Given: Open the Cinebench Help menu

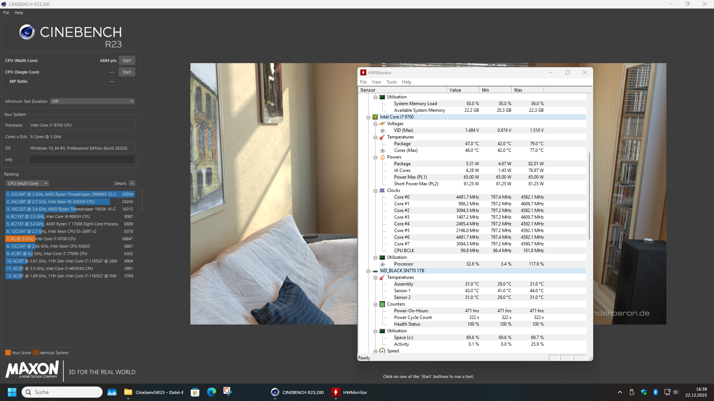Looking at the screenshot, I should tap(19, 13).
